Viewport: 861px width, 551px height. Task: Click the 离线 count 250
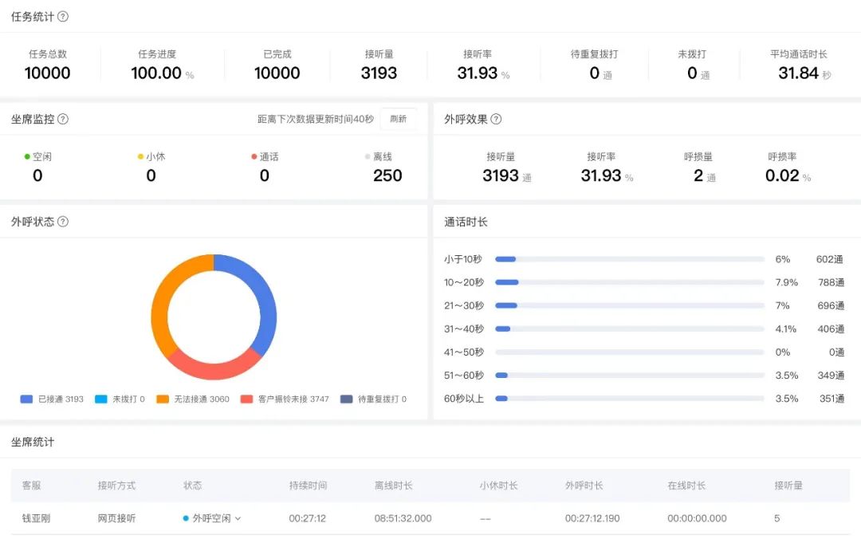click(x=387, y=175)
